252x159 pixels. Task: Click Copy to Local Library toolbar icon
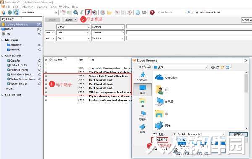click(63, 12)
